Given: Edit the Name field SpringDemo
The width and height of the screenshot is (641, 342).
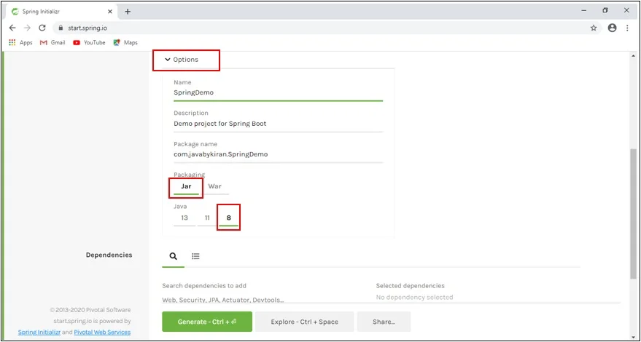Looking at the screenshot, I should coord(278,92).
